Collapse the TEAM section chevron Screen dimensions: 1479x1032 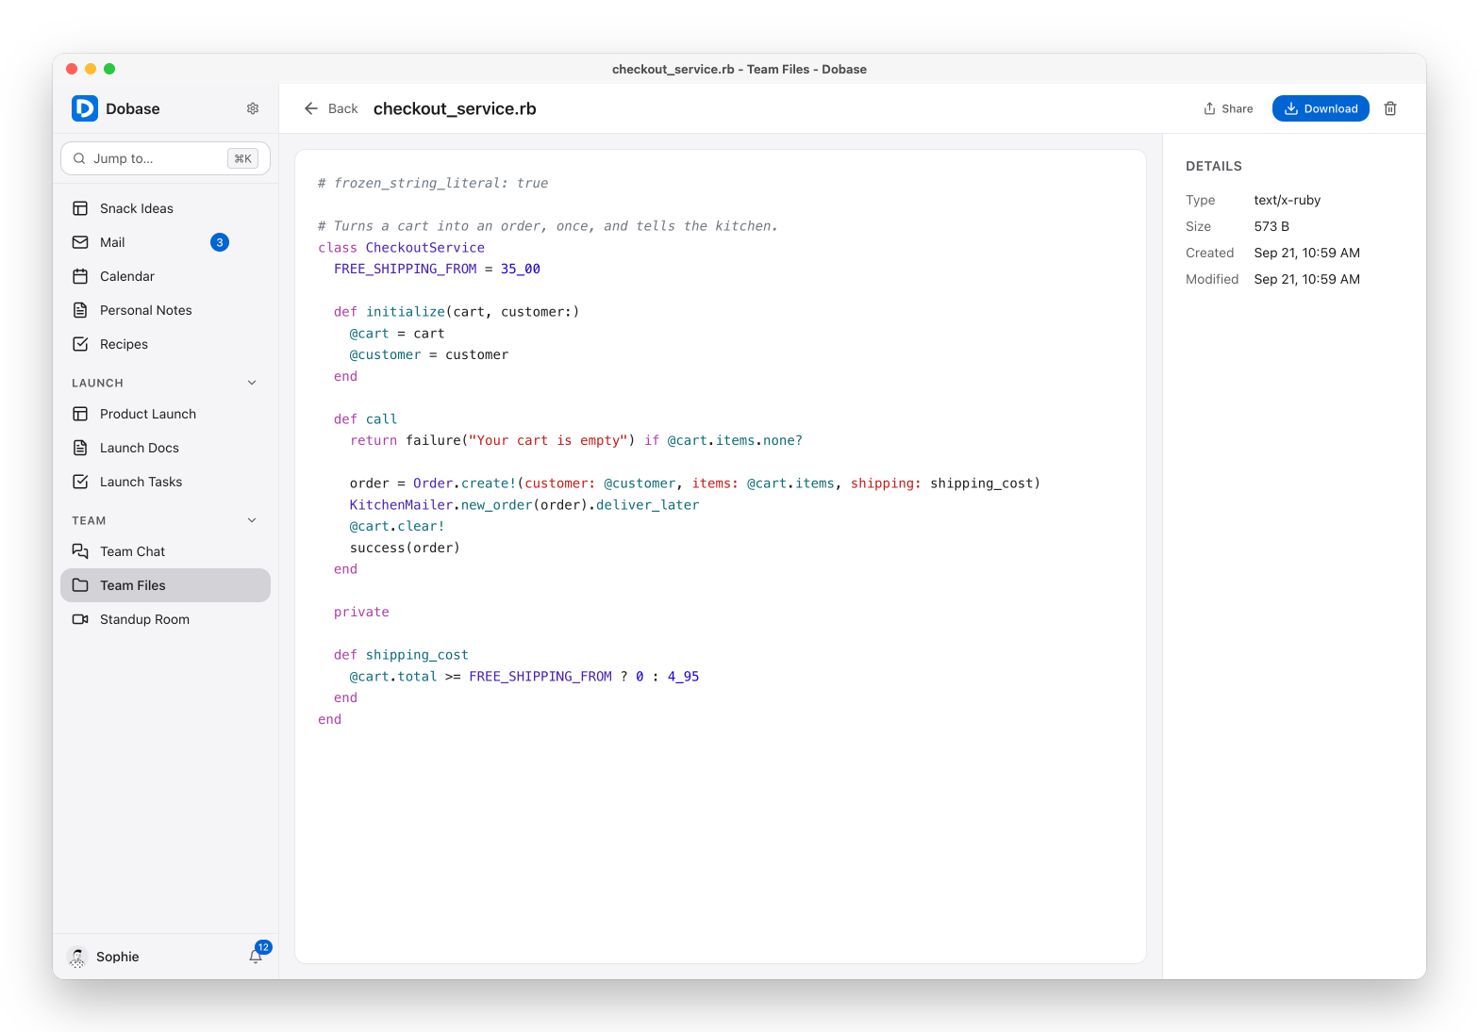click(x=252, y=520)
